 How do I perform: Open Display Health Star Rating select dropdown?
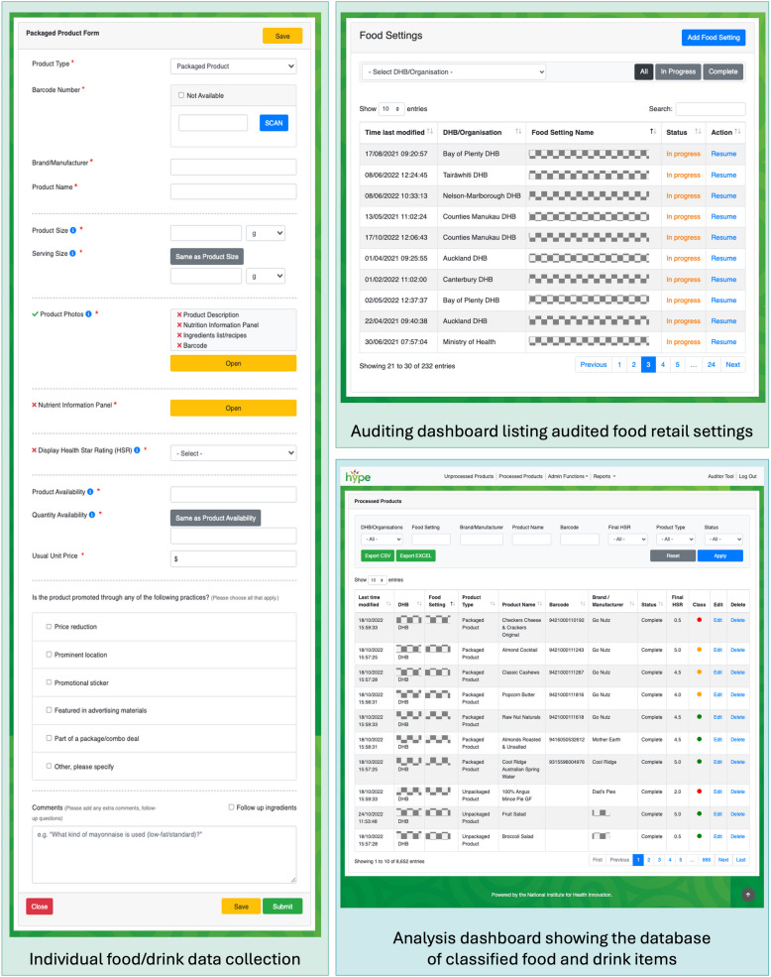(234, 453)
